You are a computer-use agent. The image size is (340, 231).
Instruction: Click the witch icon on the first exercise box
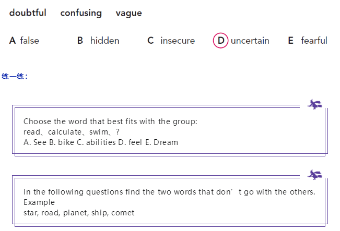click(314, 104)
